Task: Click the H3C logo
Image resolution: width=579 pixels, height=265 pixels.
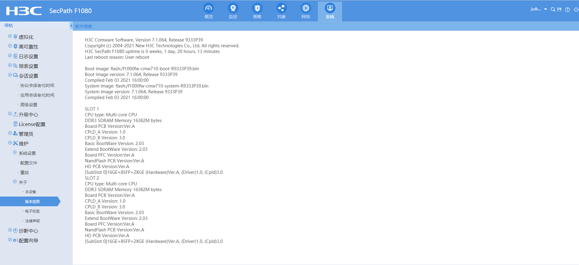Action: (24, 11)
